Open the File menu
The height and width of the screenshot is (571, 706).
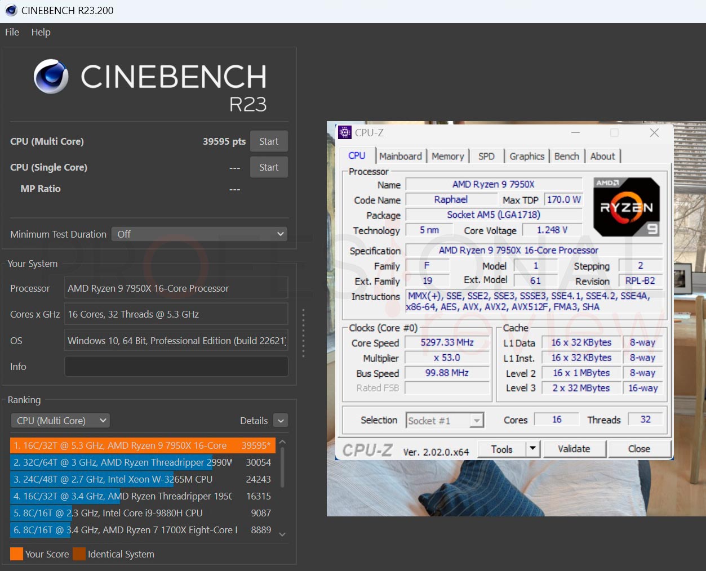(x=12, y=32)
